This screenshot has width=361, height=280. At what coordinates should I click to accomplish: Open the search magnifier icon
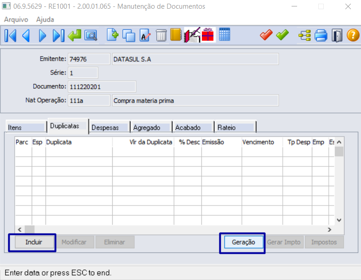(91, 35)
